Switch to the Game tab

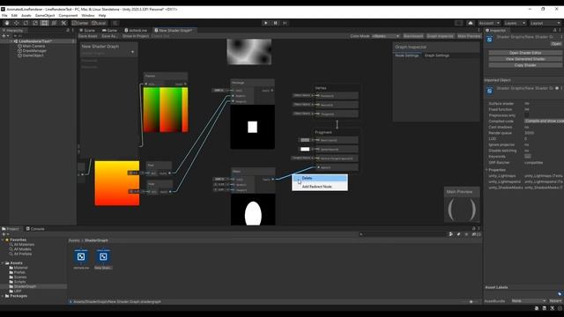click(109, 31)
